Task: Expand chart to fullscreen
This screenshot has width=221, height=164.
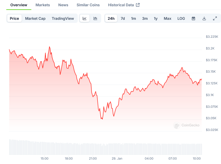Action: [x=215, y=18]
